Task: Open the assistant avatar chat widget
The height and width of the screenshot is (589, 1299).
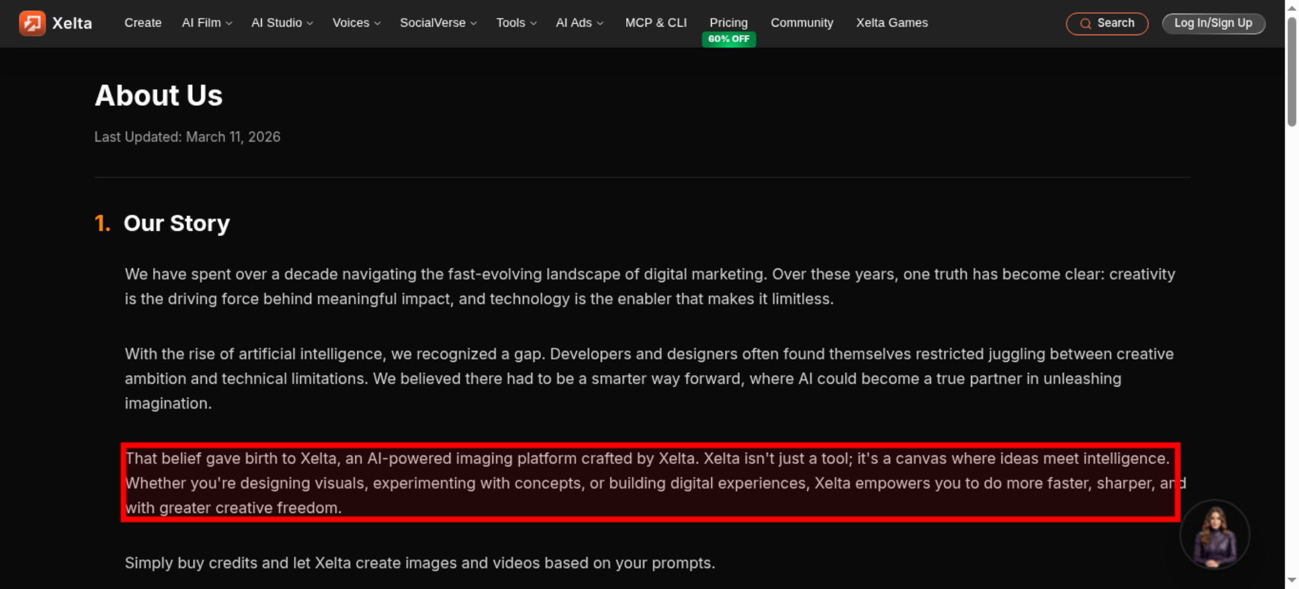Action: click(1215, 535)
